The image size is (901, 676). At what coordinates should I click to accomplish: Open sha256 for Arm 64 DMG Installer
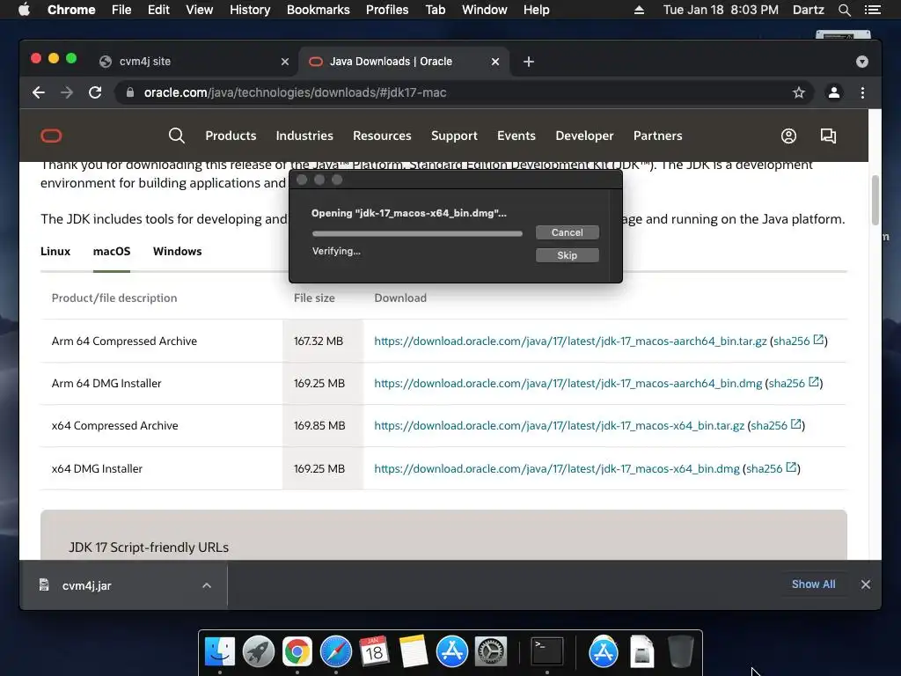[x=794, y=384]
